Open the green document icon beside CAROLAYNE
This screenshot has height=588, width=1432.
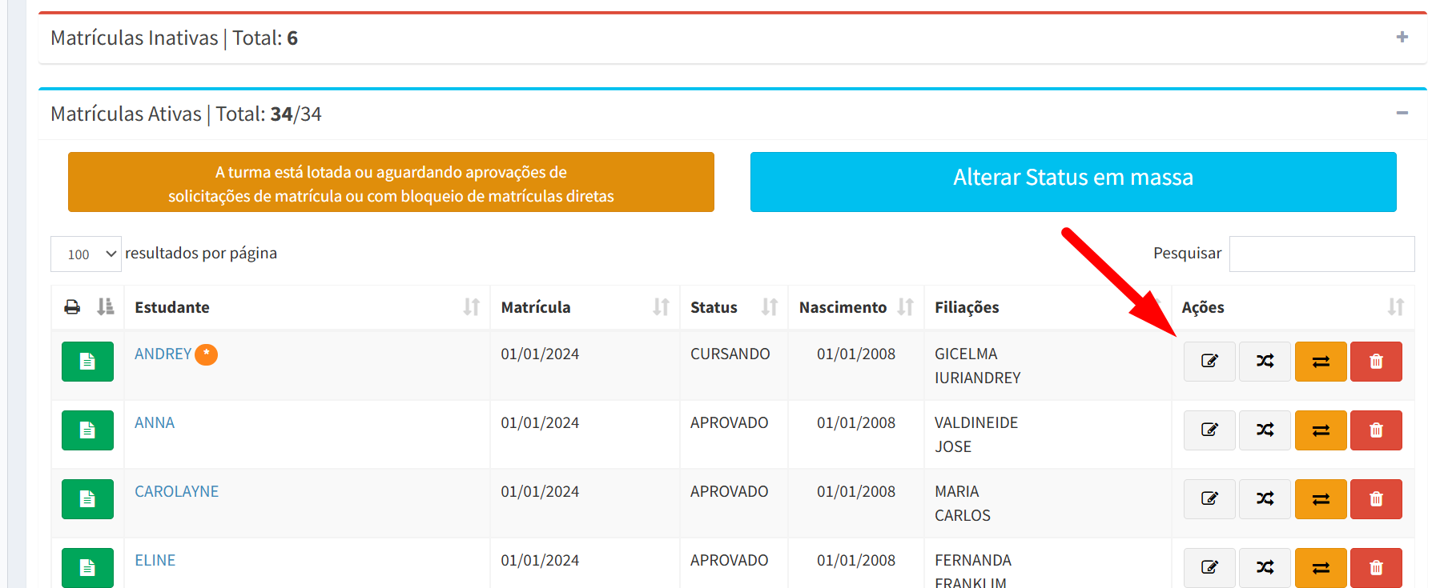87,498
